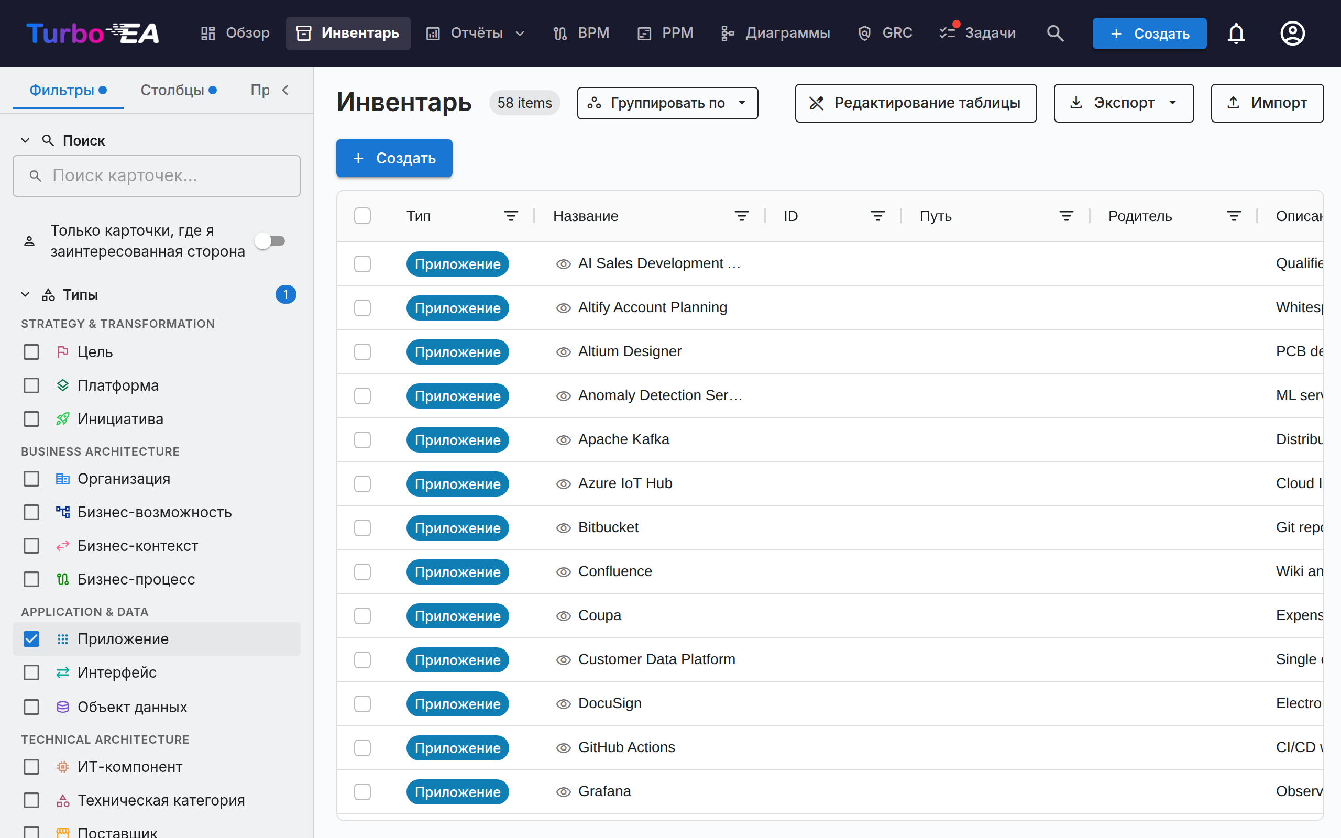The width and height of the screenshot is (1341, 838).
Task: Select the Bitbucket row checkbox
Action: [362, 527]
